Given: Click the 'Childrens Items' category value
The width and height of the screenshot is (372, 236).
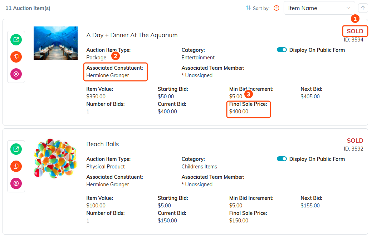Looking at the screenshot, I should 199,167.
